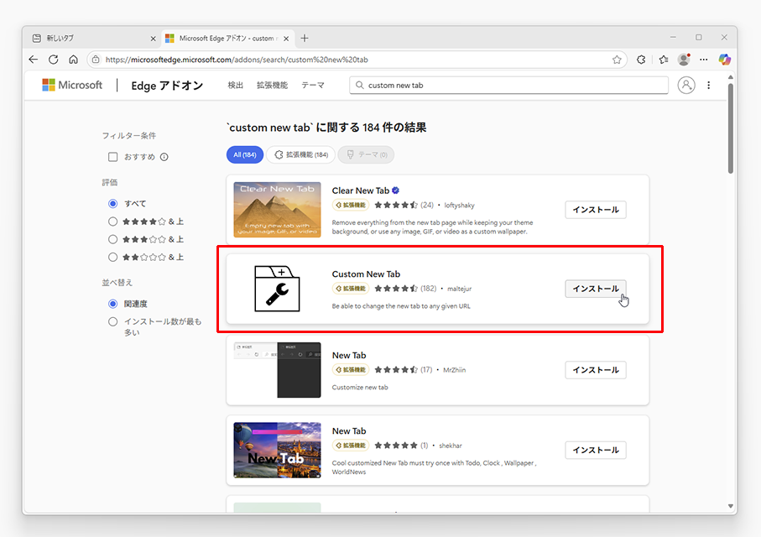The image size is (761, 537).
Task: Open the favorites list icon in toolbar
Action: click(x=664, y=60)
